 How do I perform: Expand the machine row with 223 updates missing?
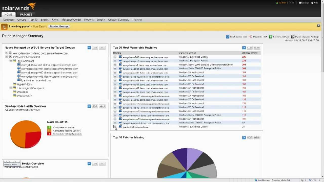(x=115, y=61)
